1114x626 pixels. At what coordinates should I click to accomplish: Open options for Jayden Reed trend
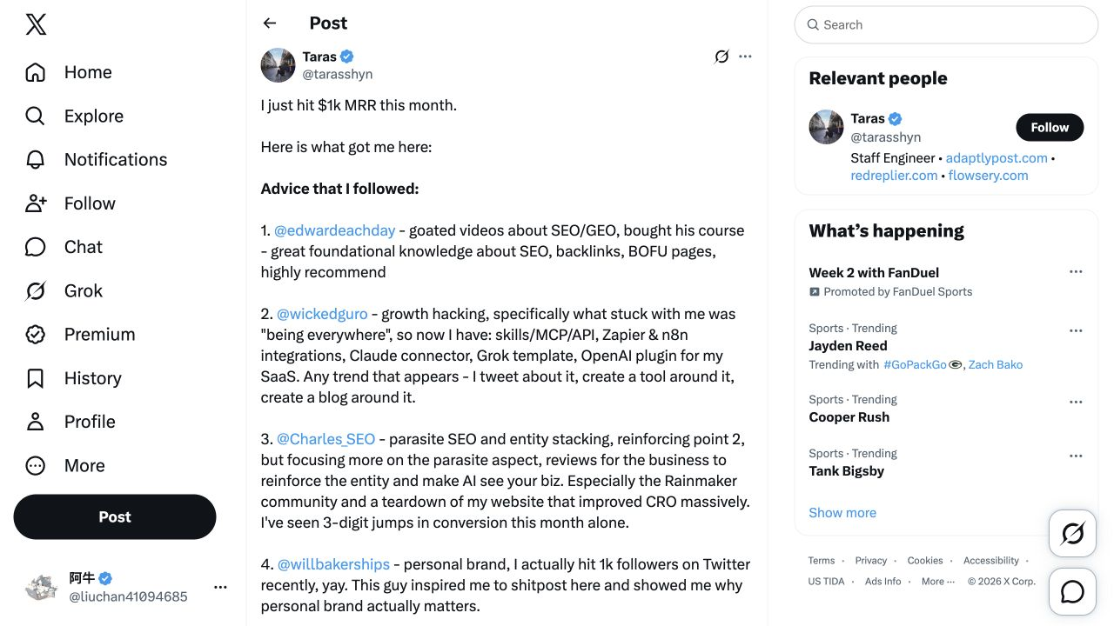click(x=1076, y=330)
